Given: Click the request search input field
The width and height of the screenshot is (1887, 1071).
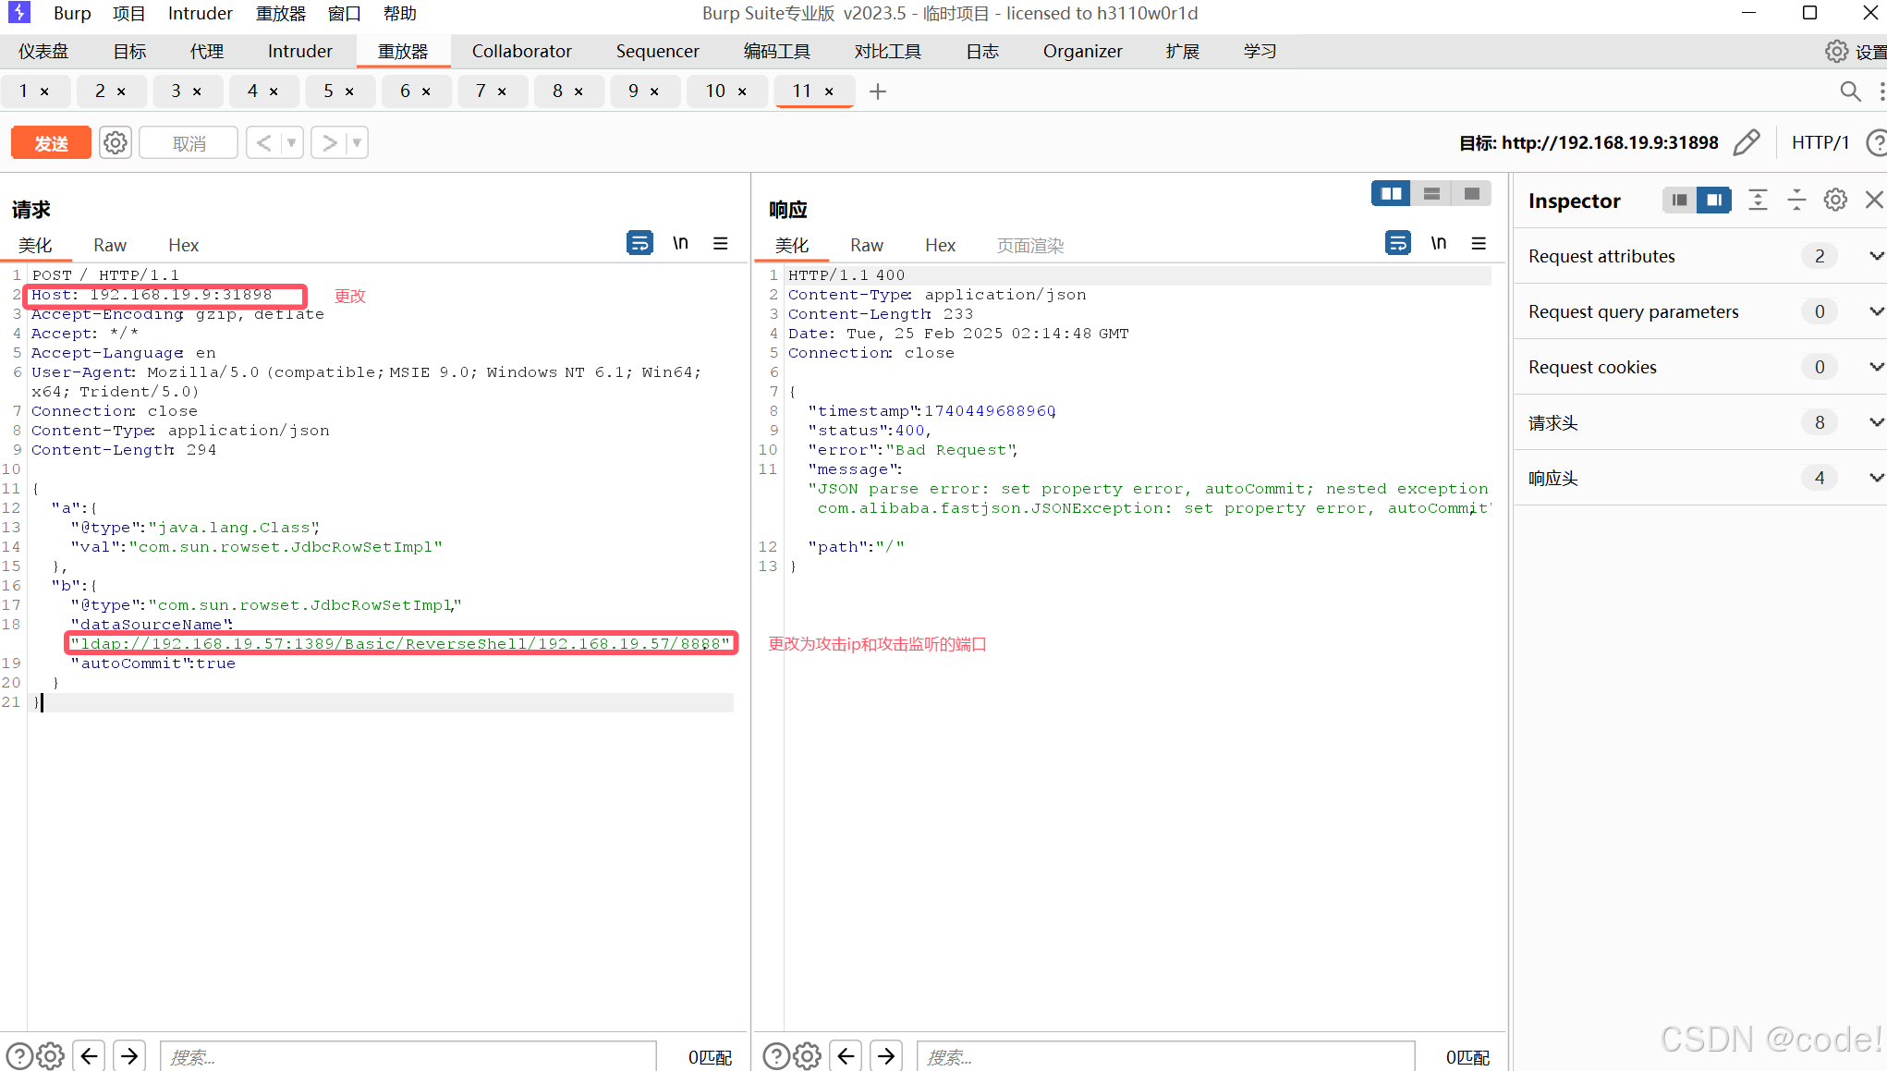Looking at the screenshot, I should pyautogui.click(x=408, y=1056).
